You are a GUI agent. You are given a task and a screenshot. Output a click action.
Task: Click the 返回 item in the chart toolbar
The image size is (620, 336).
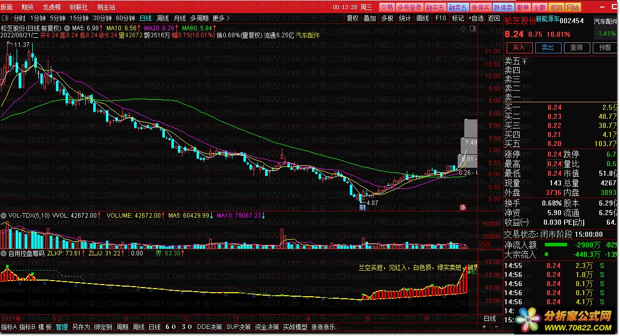pyautogui.click(x=493, y=18)
